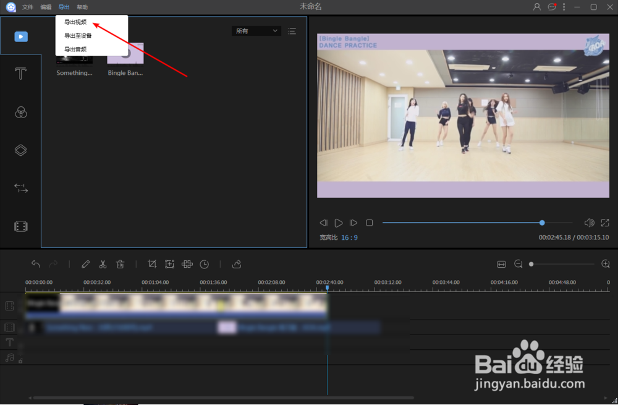Open the elements filmstrip panel in sidebar

point(21,226)
